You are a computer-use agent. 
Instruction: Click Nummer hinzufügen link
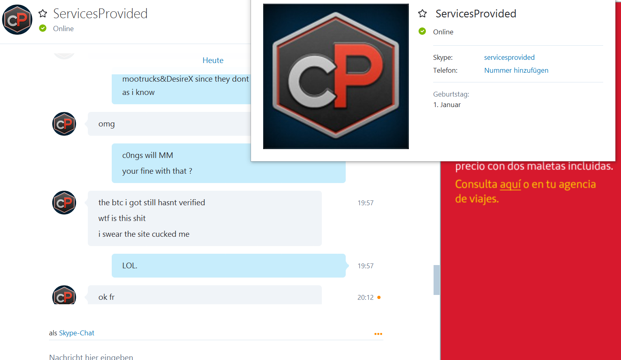pos(516,70)
